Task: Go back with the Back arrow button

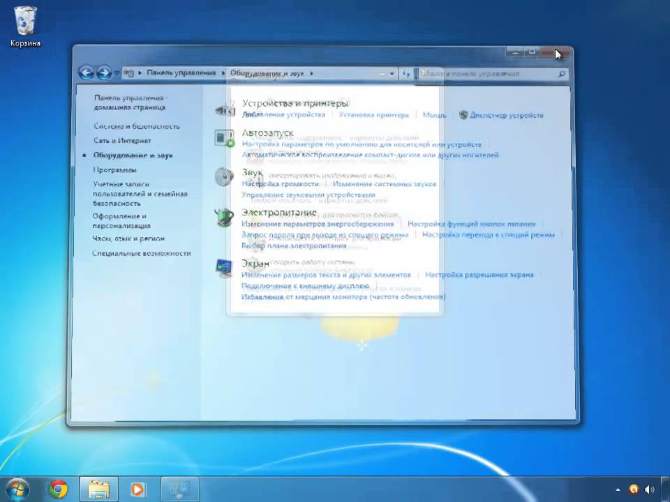Action: [87, 73]
